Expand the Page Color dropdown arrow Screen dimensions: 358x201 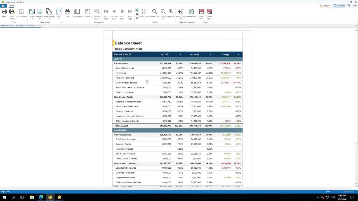click(x=181, y=19)
